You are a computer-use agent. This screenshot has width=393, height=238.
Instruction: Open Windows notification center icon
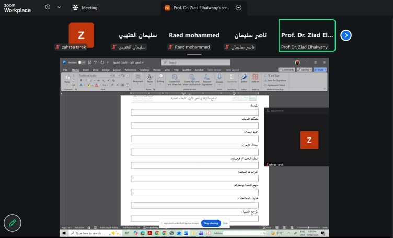323,233
